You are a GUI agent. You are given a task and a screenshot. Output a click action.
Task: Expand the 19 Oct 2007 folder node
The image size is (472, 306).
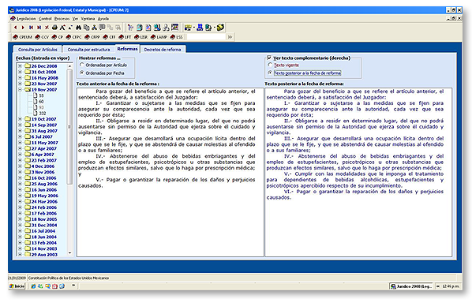pyautogui.click(x=20, y=119)
